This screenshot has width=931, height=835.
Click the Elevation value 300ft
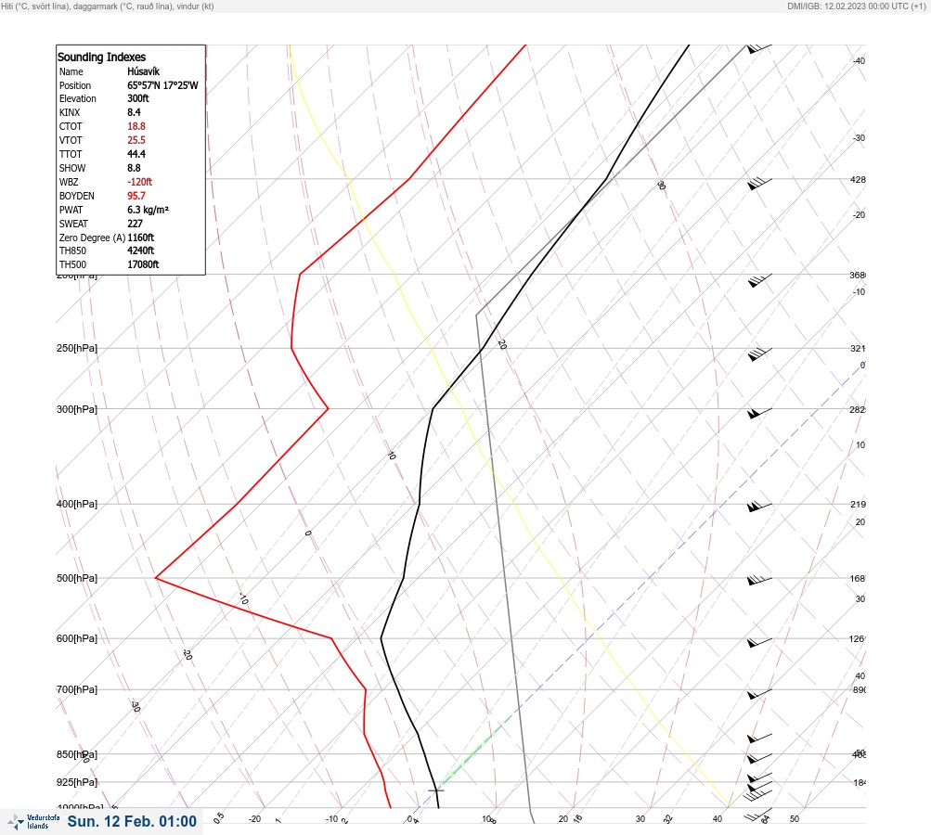tap(137, 98)
